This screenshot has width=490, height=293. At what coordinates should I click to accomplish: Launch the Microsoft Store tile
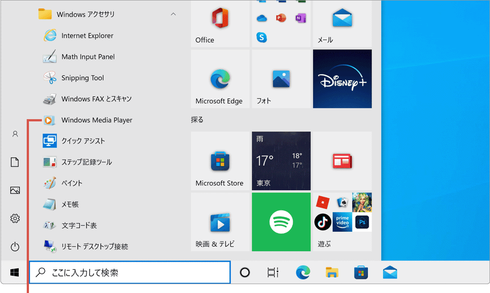tap(220, 161)
